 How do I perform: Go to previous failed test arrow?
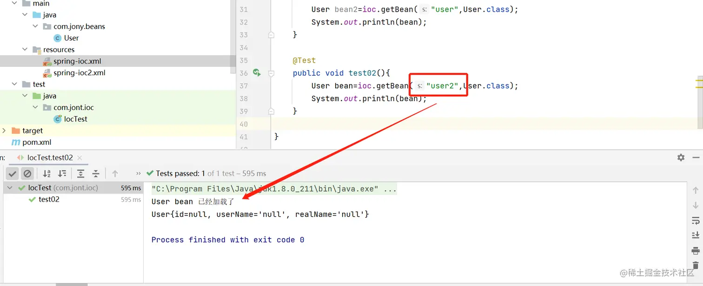tap(115, 174)
